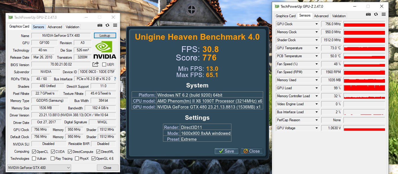Open the GPU selector dropdown NVIDIA GeForce GTX 480
This screenshot has width=398, height=174.
[x=39, y=168]
